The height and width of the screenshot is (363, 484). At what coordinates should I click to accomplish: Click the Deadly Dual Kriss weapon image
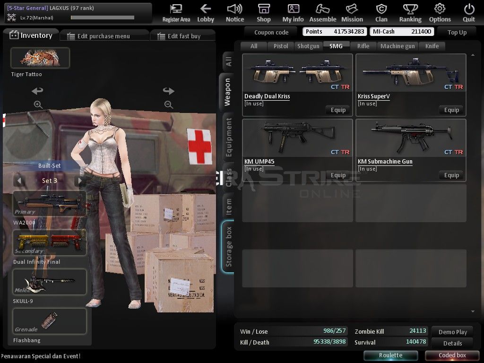click(x=298, y=73)
